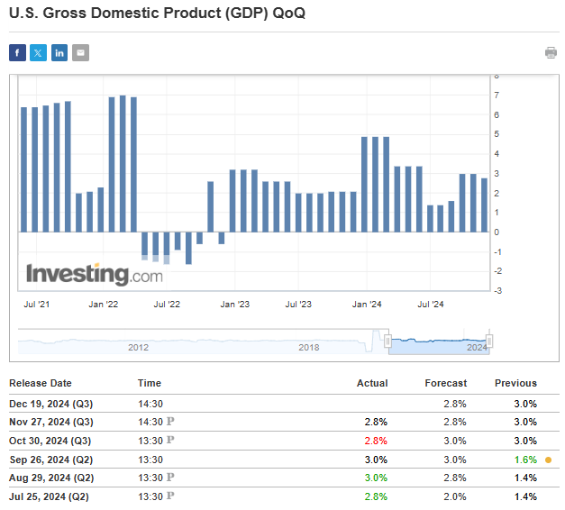Grab the left range navigator handle
565x510 pixels.
point(387,341)
